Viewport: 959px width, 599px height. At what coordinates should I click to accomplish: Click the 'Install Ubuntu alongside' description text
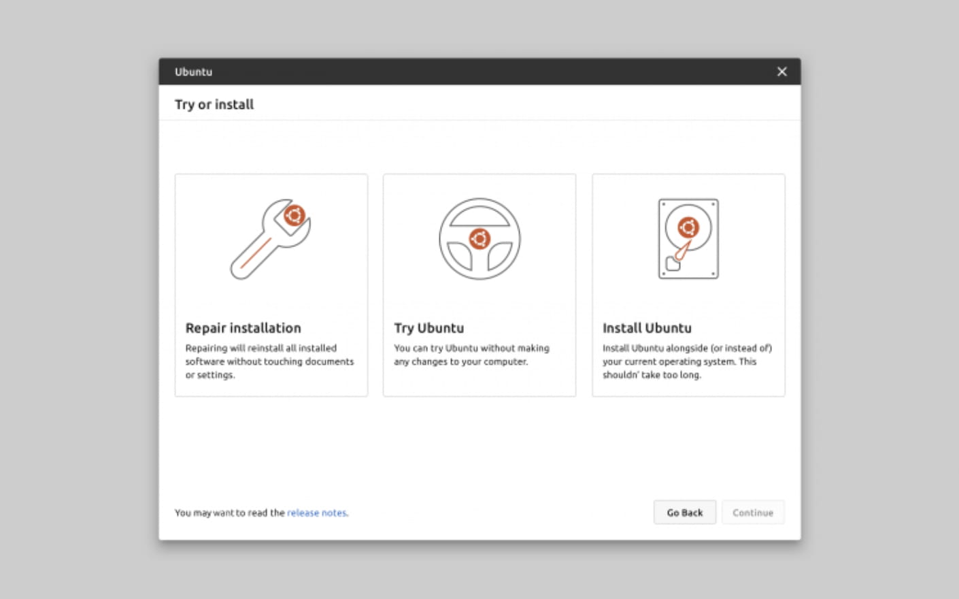(x=687, y=361)
